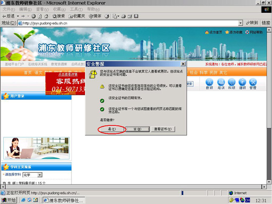Image resolution: width=272 pixels, height=204 pixels.
Task: Open the Favorites (收藏夹) toolbar button
Action: click(77, 16)
